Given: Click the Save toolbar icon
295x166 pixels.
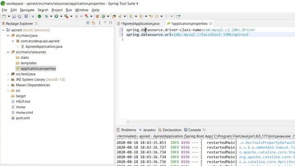Looking at the screenshot, I should point(14,17).
